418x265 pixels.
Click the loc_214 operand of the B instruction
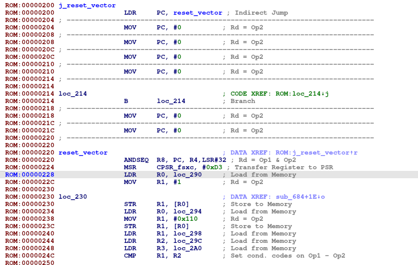171,101
